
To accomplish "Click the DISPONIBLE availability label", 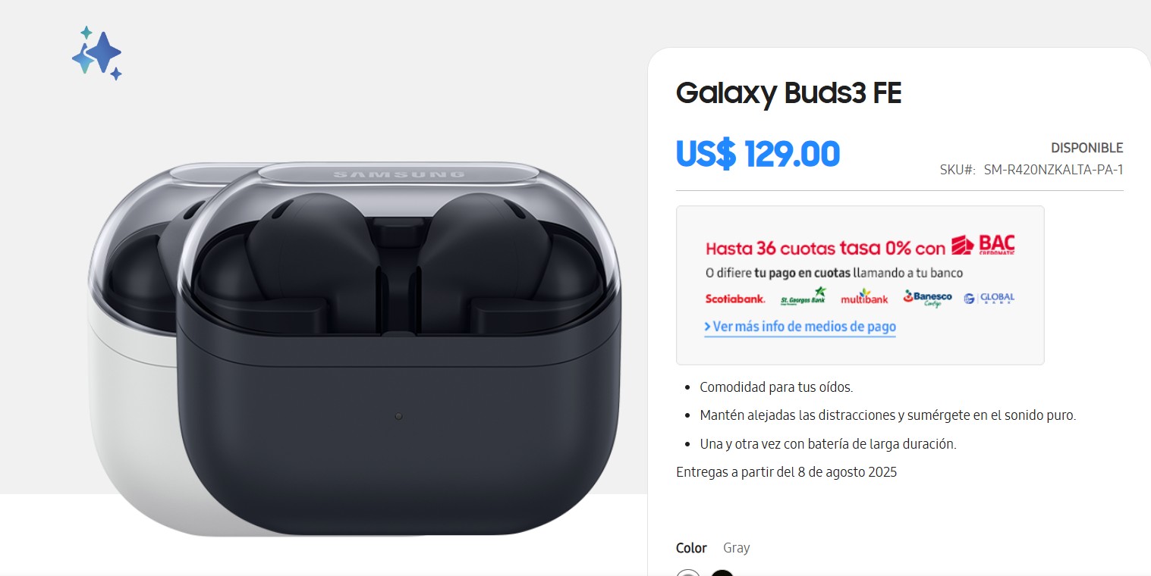I will 1087,148.
